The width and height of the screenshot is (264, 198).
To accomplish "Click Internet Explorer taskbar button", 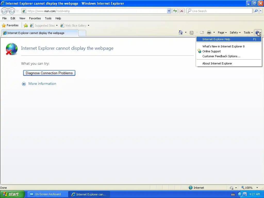I will coord(89,194).
